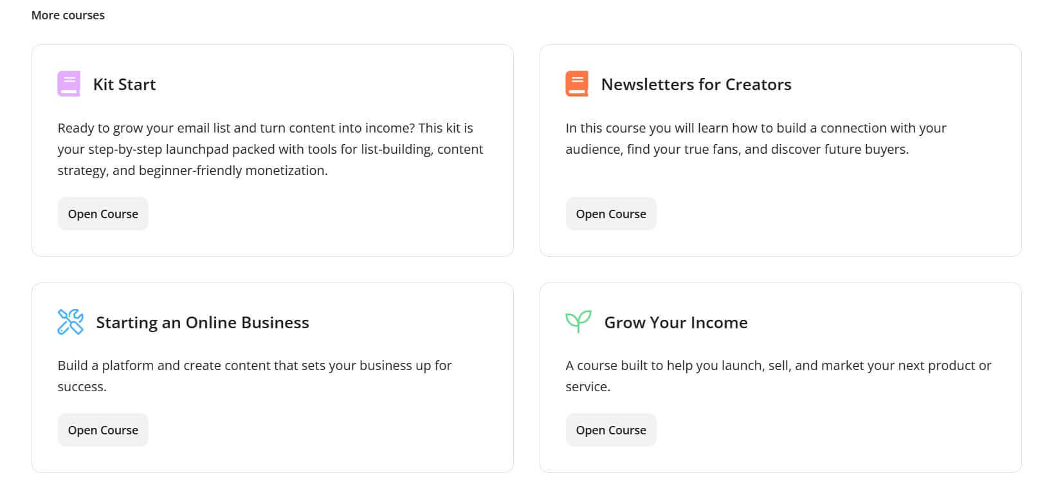
Task: Click the Grow Your Income description text
Action: coord(778,376)
